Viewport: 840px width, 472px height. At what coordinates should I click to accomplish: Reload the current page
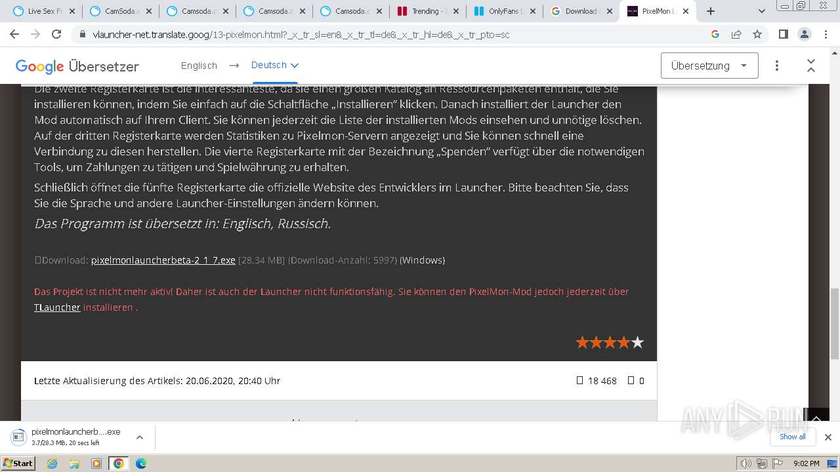[x=56, y=34]
